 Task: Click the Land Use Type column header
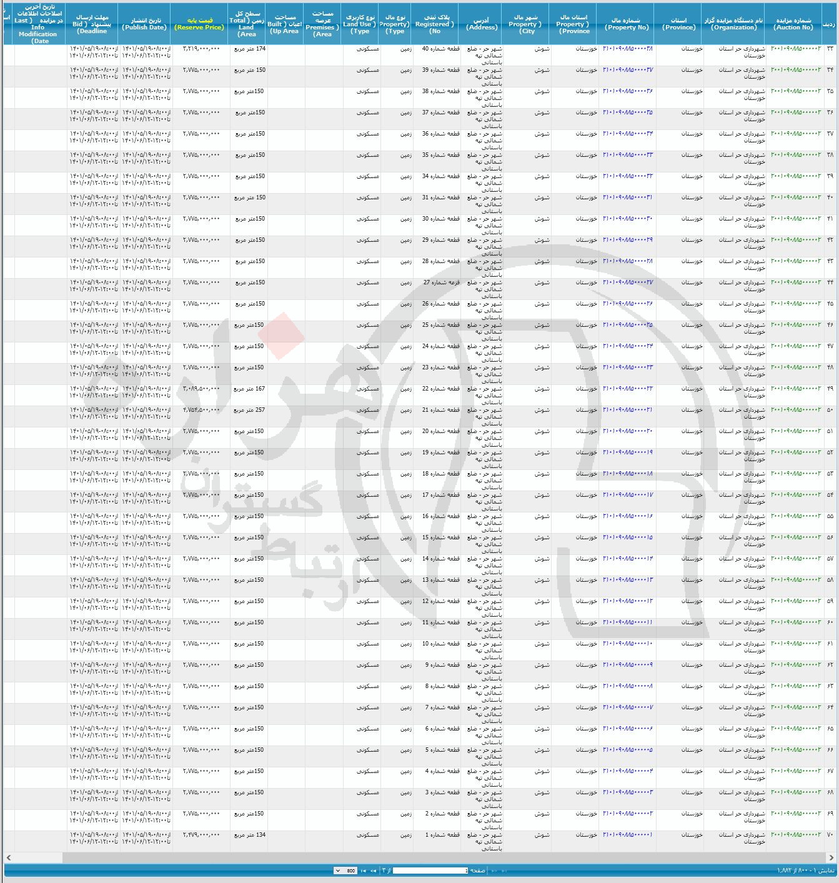[360, 24]
